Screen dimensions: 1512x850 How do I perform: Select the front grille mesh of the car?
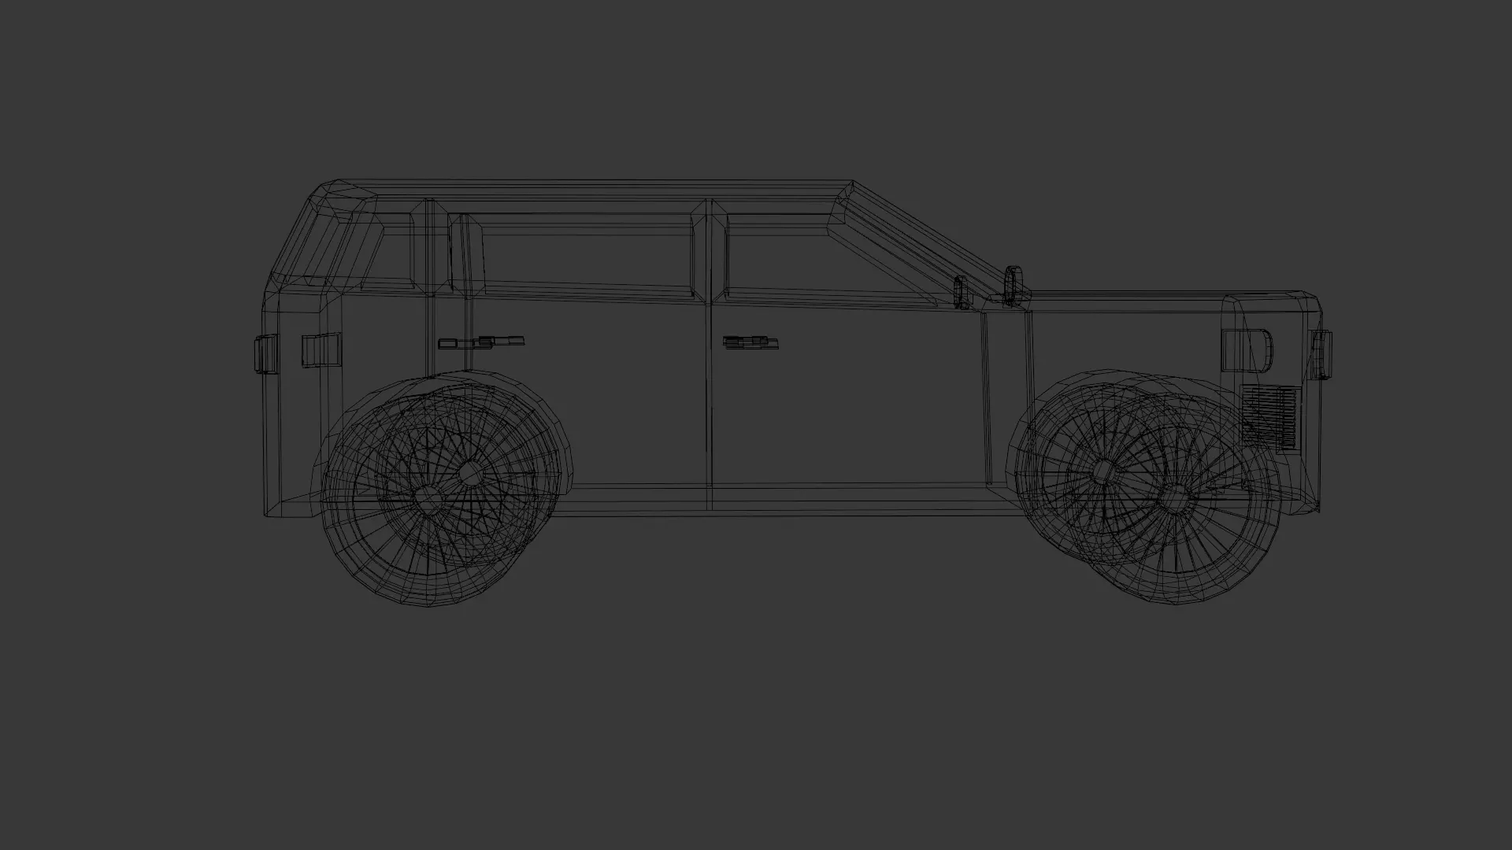[1269, 416]
